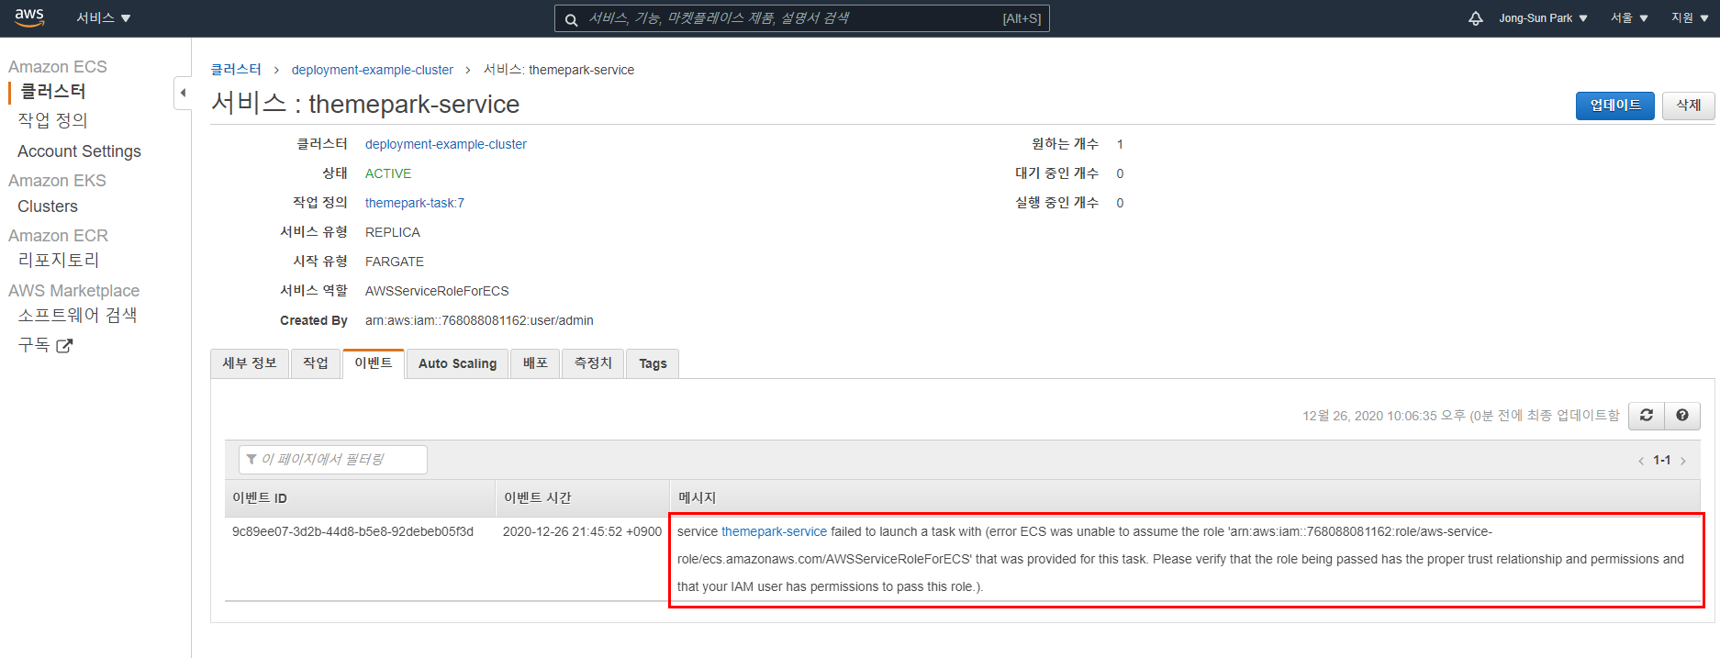Open the 서비스 dropdown menu
Screen dimensions: 1720x658
pos(104,18)
